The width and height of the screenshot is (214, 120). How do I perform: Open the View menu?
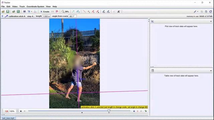coord(48,7)
